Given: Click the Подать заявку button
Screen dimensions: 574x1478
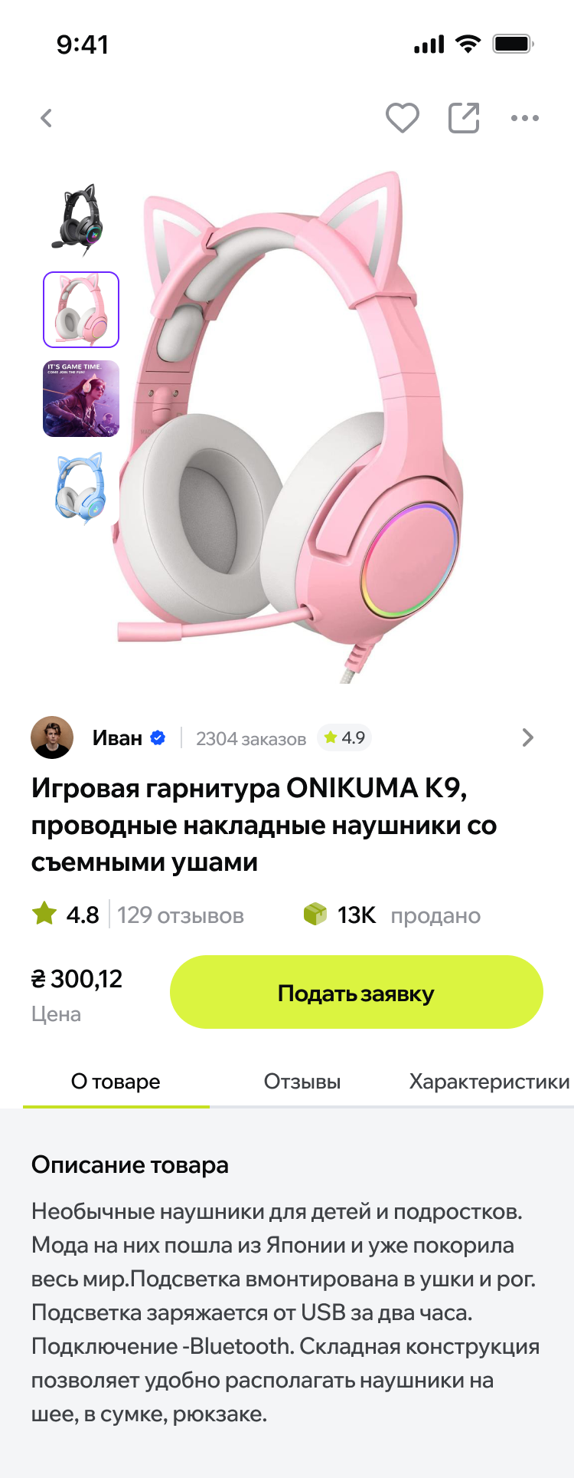Looking at the screenshot, I should (357, 992).
